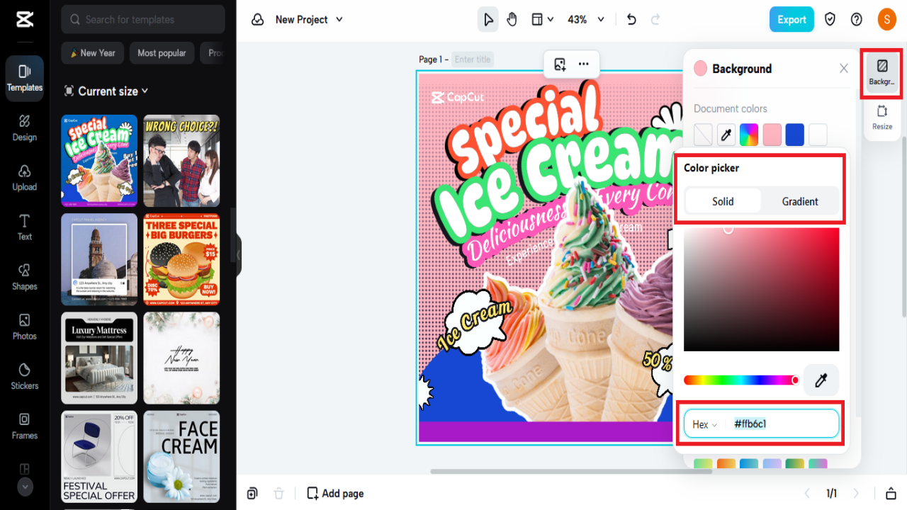Activate the Select arrow tool
The image size is (907, 510).
[488, 20]
